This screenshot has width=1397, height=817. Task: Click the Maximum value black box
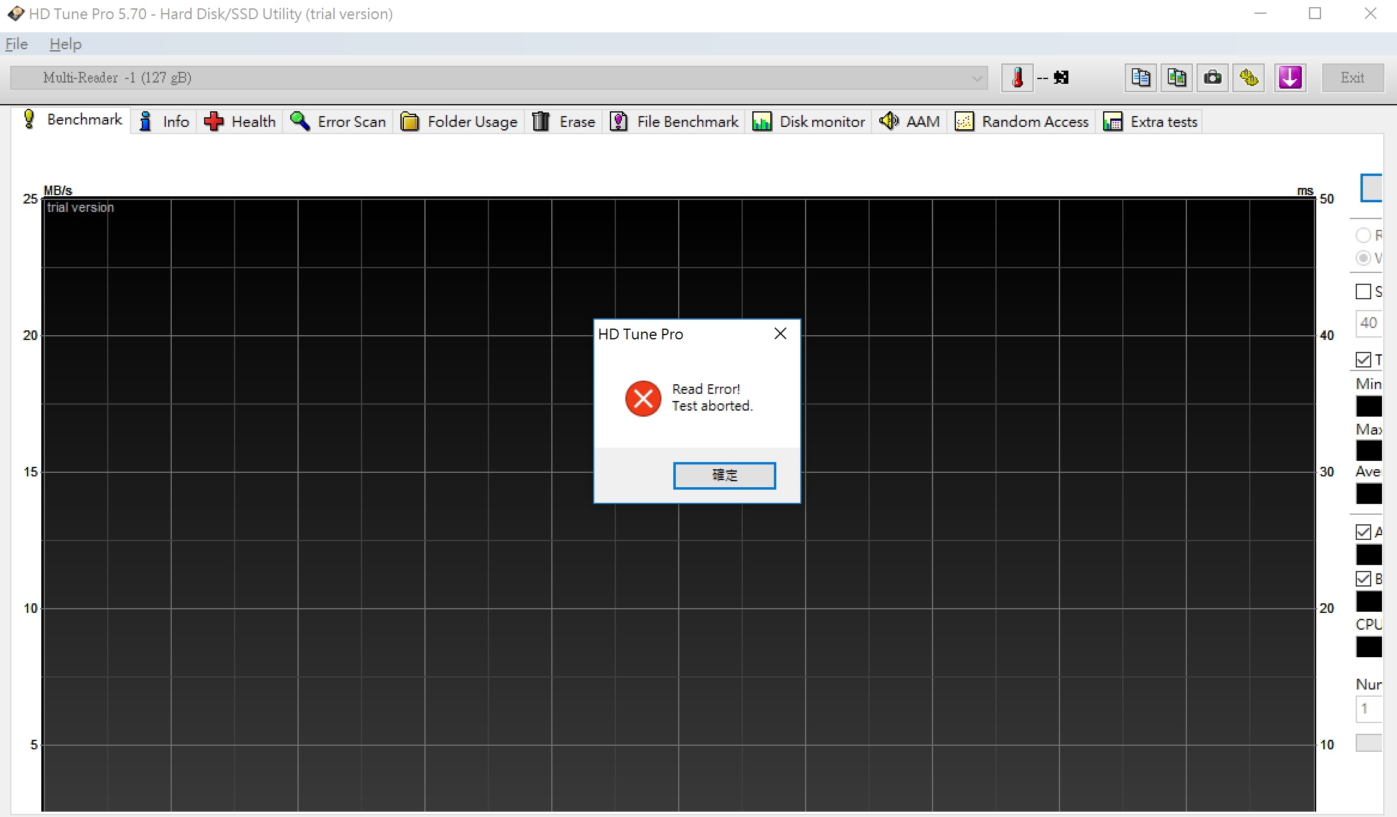[1369, 451]
